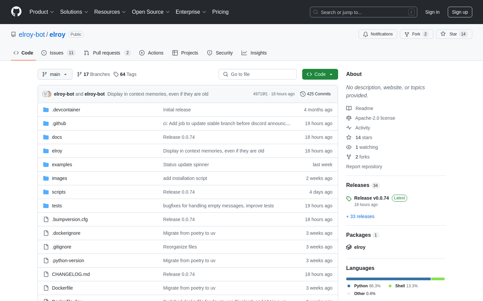Viewport: 483px width, 301px height.
Task: Open the Readme link in About
Action: pos(360,108)
